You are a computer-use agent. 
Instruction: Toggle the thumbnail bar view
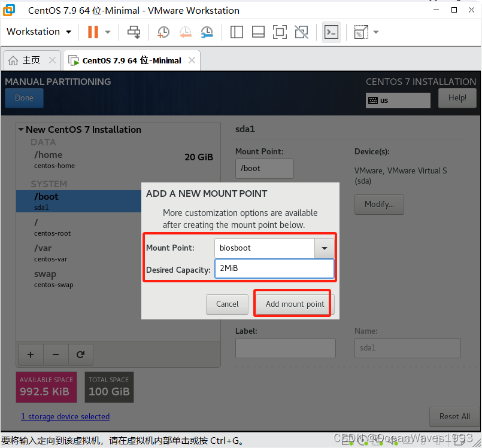[258, 32]
